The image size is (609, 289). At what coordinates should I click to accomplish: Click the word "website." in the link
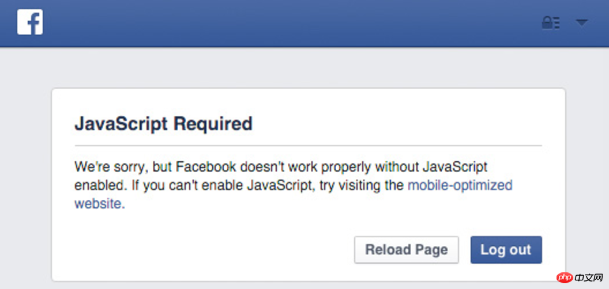100,204
